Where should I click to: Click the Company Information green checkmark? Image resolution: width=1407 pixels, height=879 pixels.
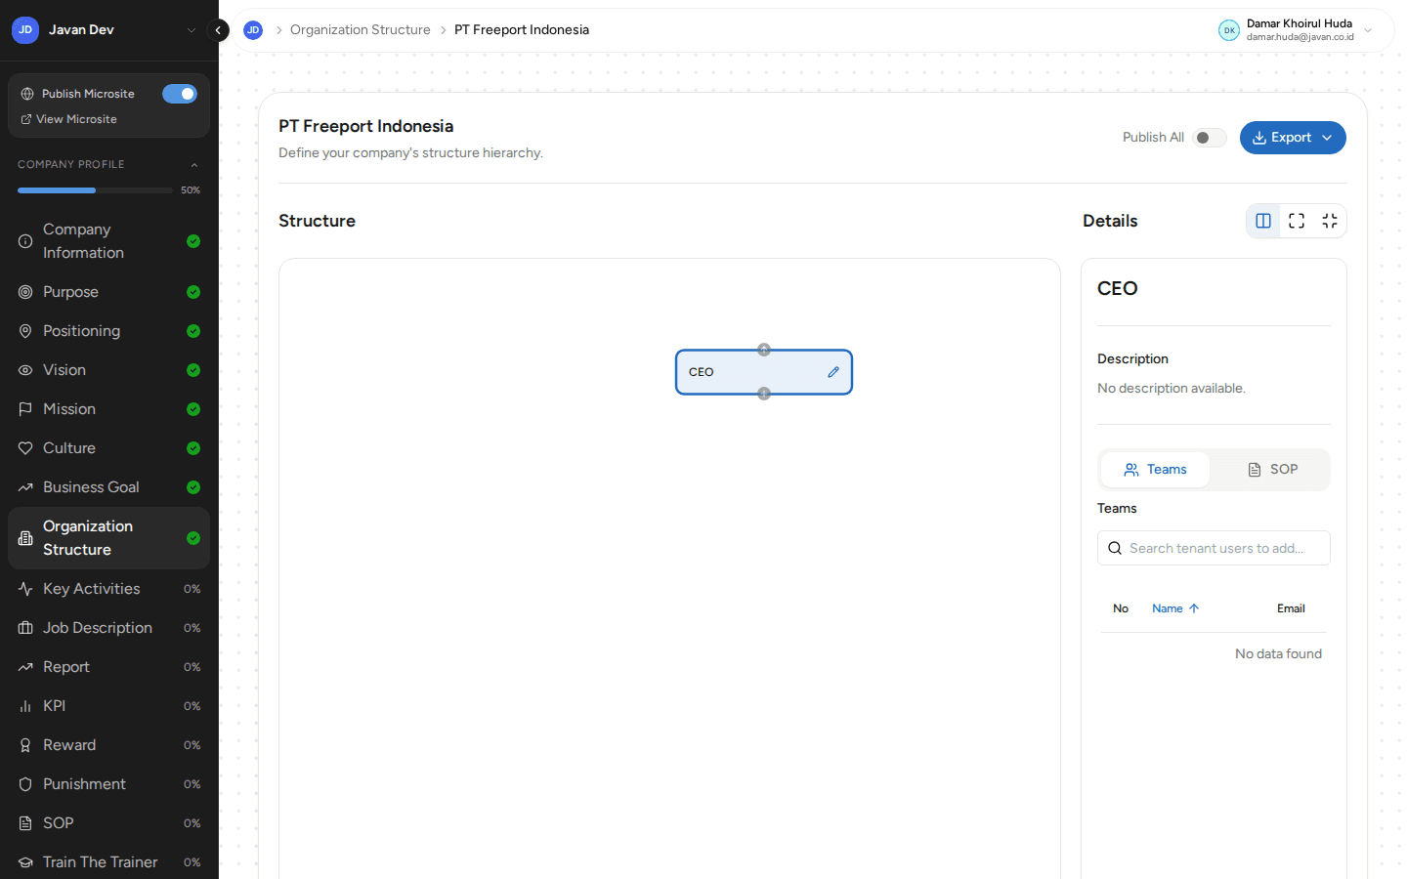[193, 241]
